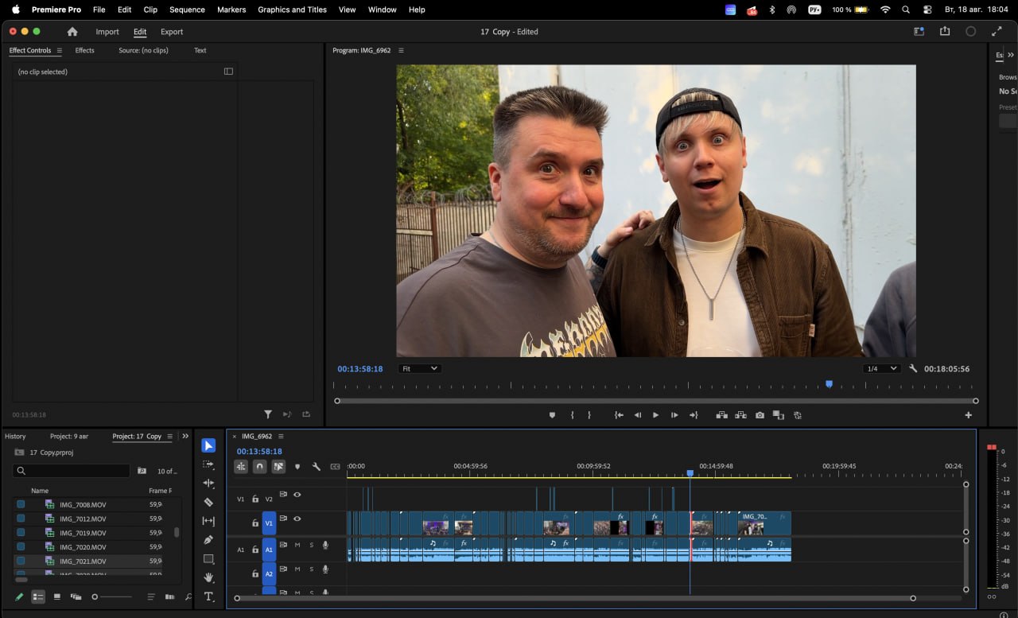Mute audio track A2
Screen dimensions: 1018x618
pyautogui.click(x=297, y=569)
